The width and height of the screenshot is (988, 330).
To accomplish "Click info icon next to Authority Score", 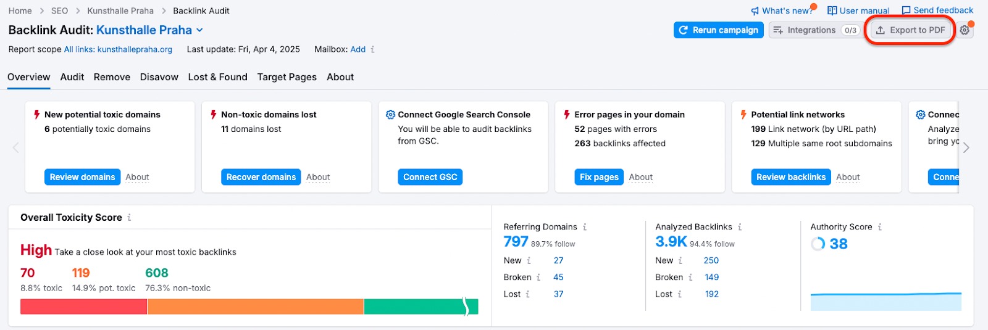I will (880, 227).
